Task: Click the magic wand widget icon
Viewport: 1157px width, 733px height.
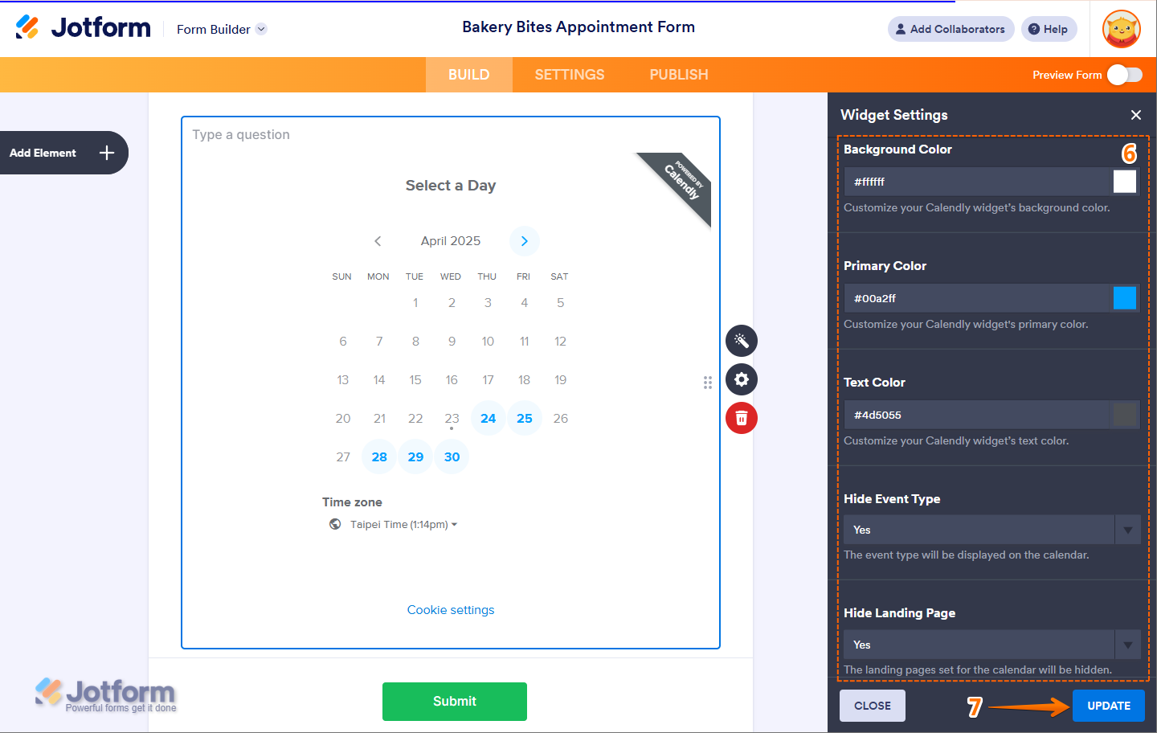Action: pyautogui.click(x=742, y=341)
